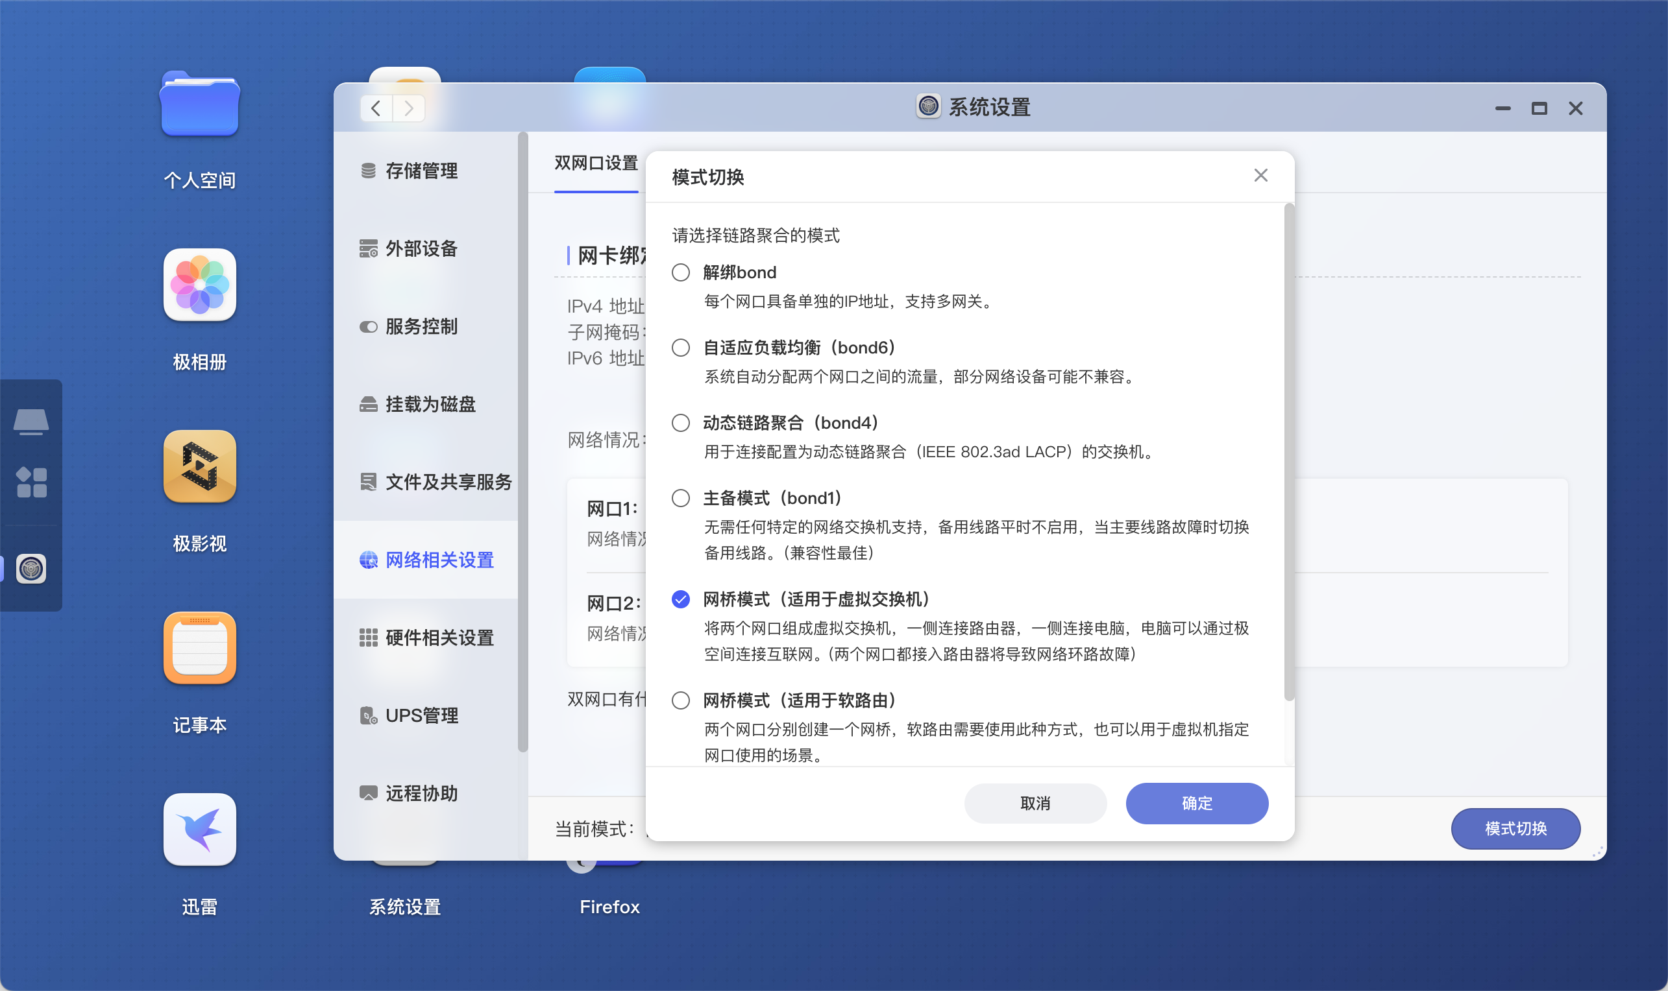Click the 文件及共享服务 icon
1668x991 pixels.
(368, 481)
